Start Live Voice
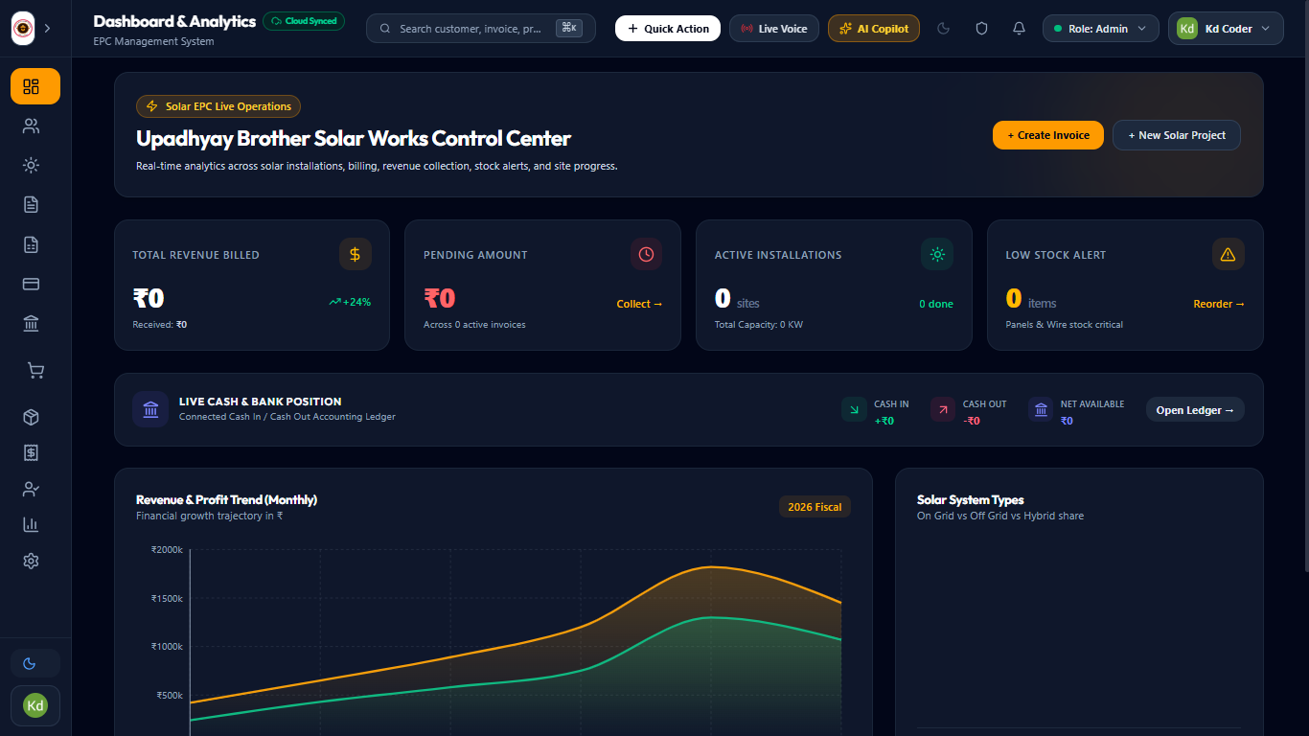 tap(774, 29)
